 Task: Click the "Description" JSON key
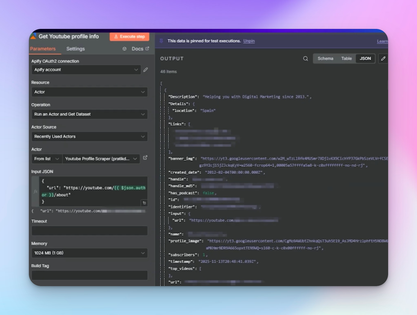[184, 97]
